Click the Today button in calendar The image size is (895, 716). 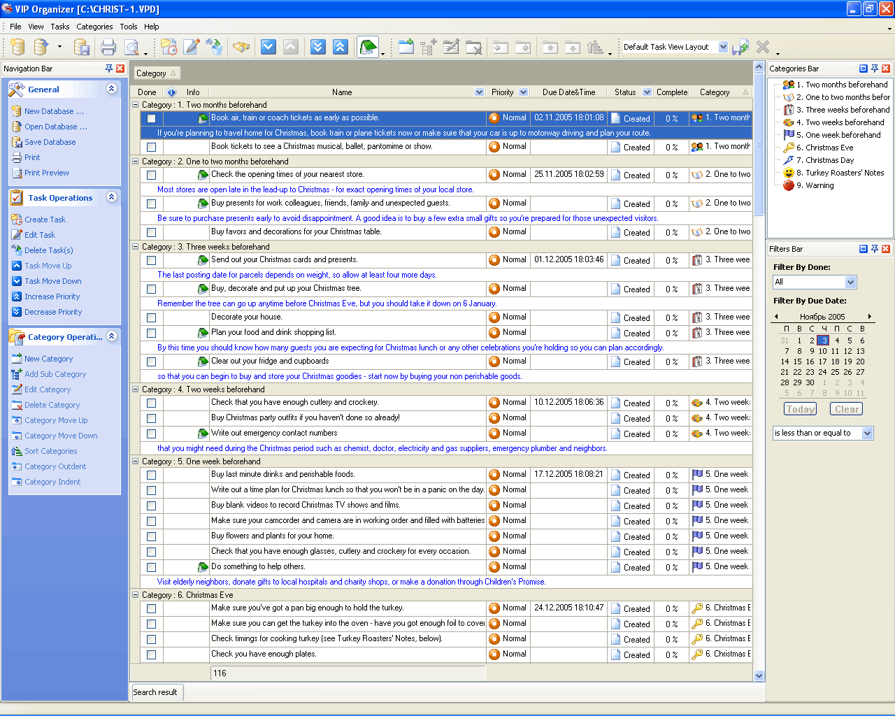point(800,409)
